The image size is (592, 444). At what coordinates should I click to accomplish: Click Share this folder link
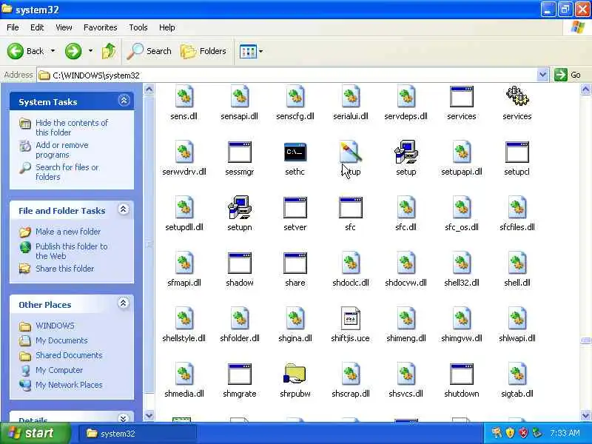pyautogui.click(x=65, y=269)
